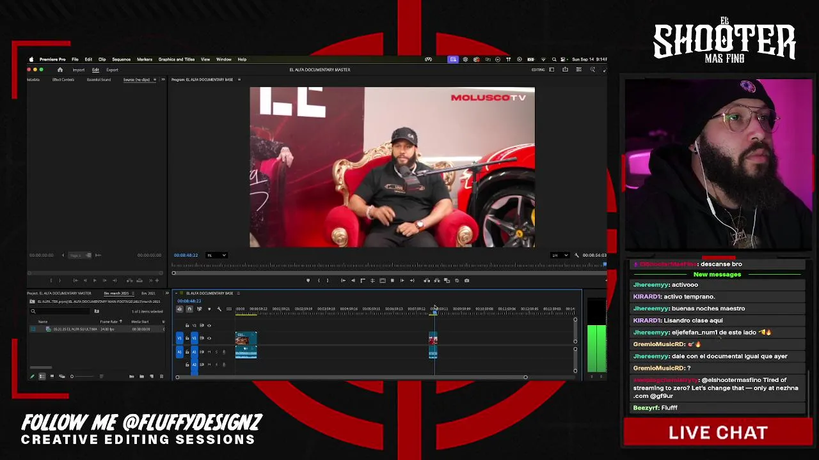Step forward one frame in Program Monitor
Screen dimensions: 819x460
[x=402, y=280]
